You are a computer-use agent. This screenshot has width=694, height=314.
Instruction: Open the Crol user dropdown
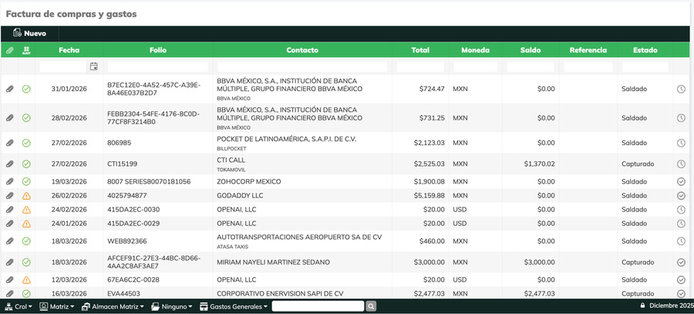(19, 306)
